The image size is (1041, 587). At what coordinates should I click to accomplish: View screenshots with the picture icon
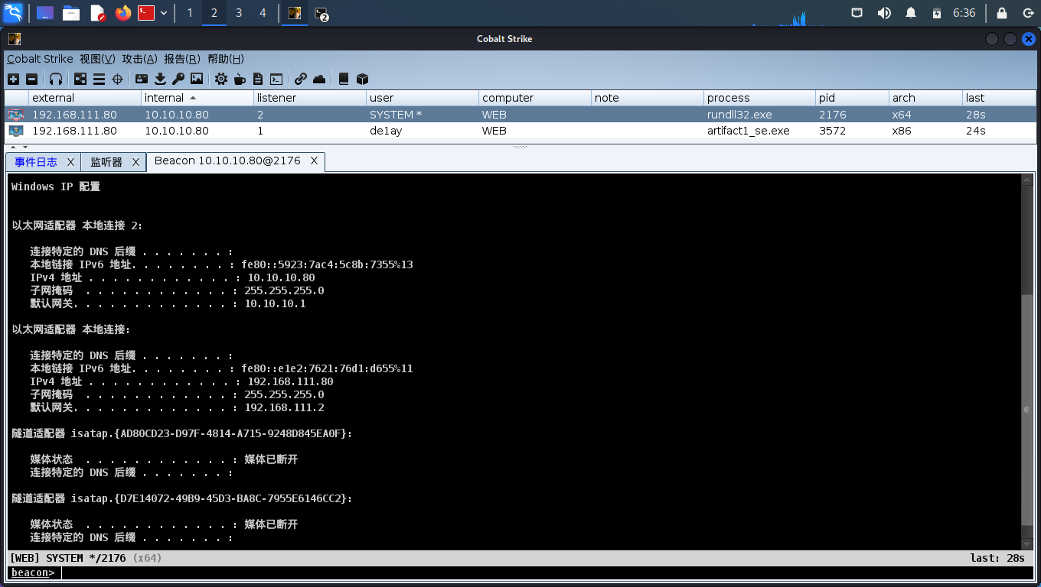pyautogui.click(x=197, y=79)
